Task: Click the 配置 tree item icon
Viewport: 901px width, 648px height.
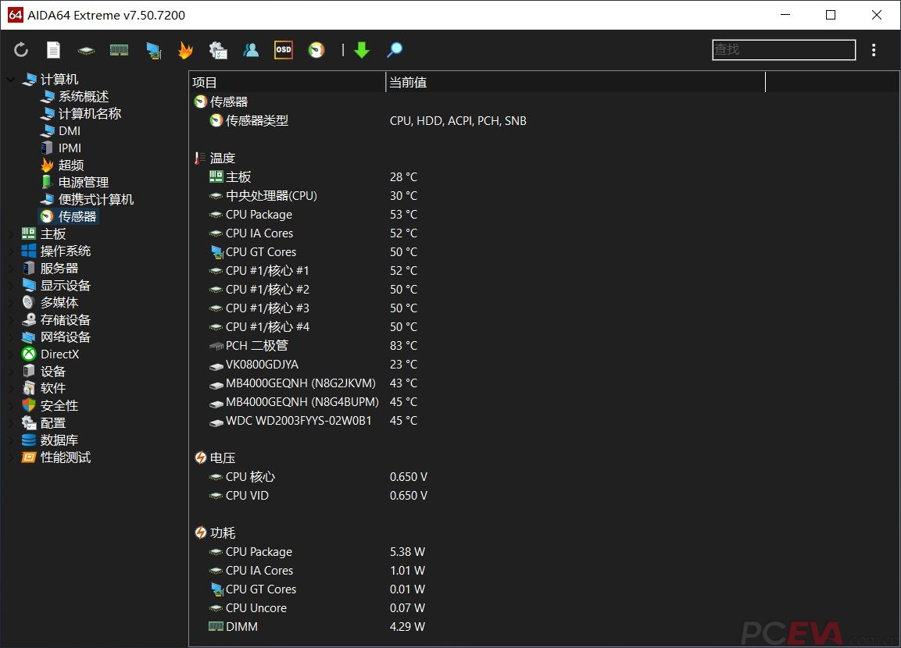Action: point(29,423)
